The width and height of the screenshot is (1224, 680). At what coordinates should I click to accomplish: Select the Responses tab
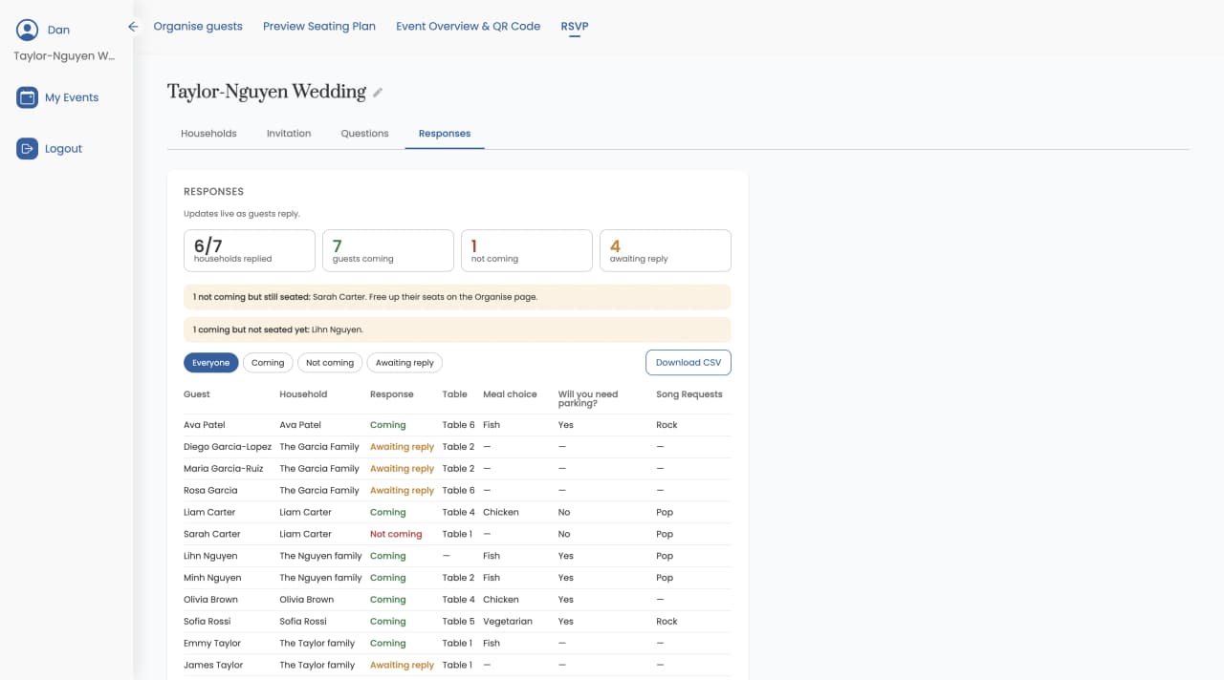[x=445, y=134]
